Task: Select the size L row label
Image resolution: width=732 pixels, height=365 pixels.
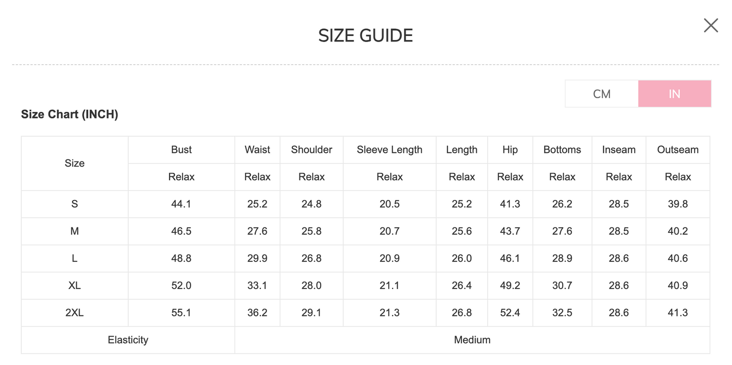Action: click(74, 258)
